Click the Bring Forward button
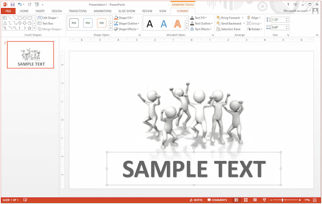Viewport: 322px width, 204px height. pos(229,18)
